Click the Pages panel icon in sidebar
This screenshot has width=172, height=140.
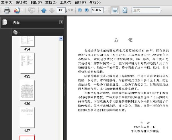[x=5, y=22]
